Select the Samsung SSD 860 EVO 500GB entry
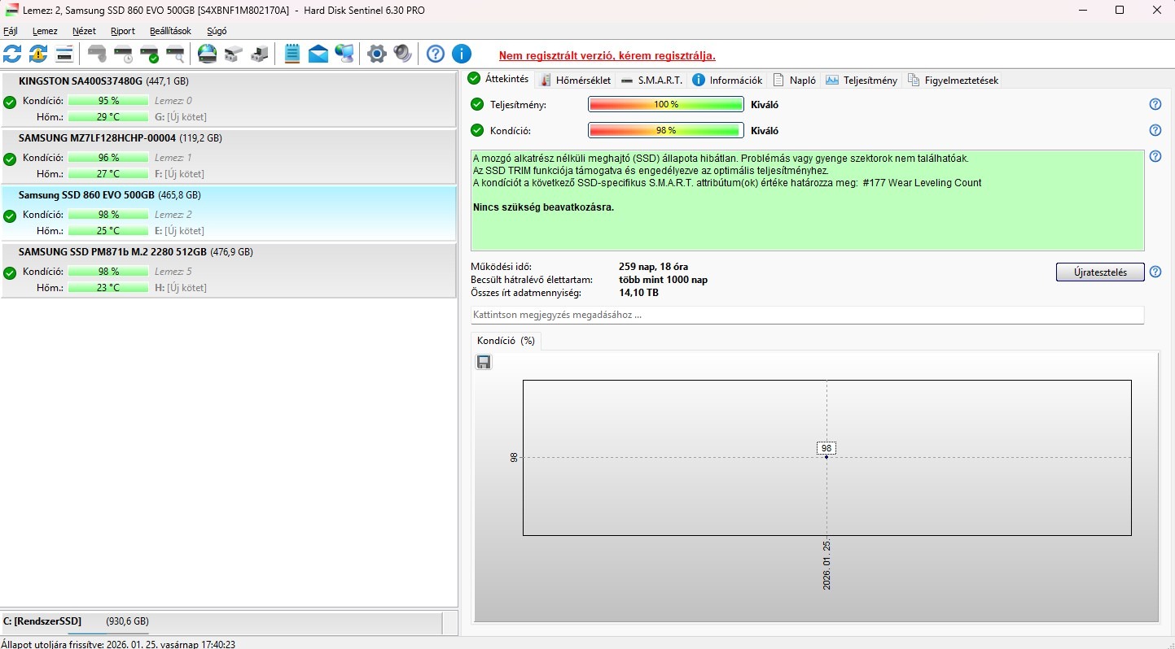Viewport: 1175px width, 649px height. tap(229, 214)
